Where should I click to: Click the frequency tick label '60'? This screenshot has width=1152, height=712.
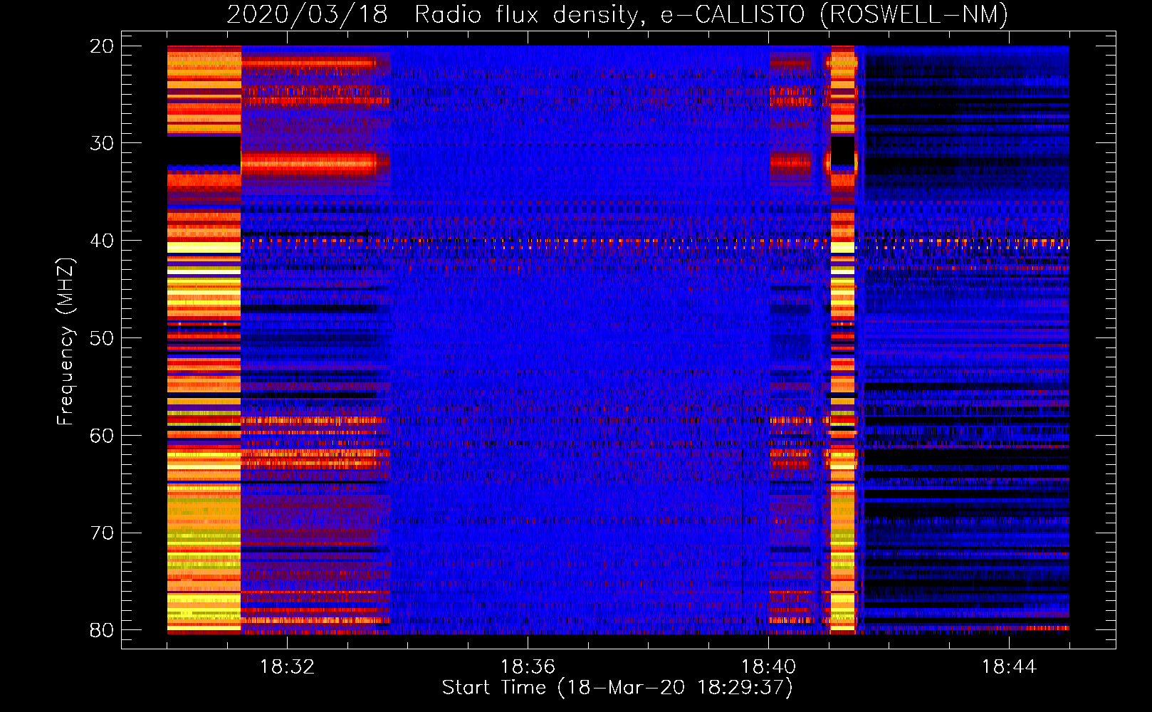pyautogui.click(x=102, y=435)
